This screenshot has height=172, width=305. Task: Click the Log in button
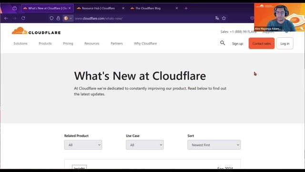click(x=285, y=43)
